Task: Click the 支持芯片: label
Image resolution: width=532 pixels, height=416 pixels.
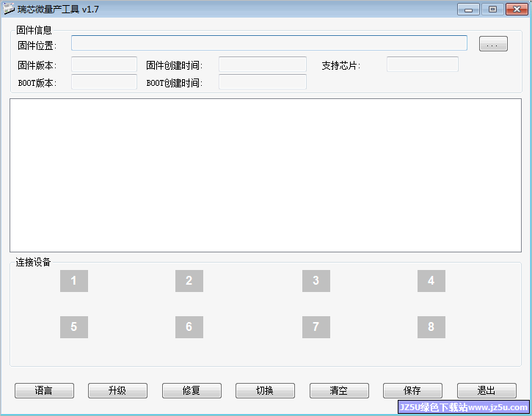Action: pyautogui.click(x=341, y=65)
